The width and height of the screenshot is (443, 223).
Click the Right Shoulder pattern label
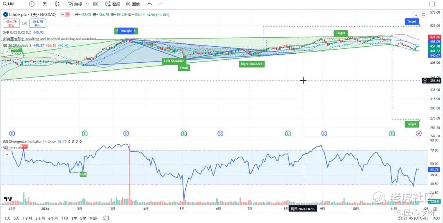[x=251, y=64]
